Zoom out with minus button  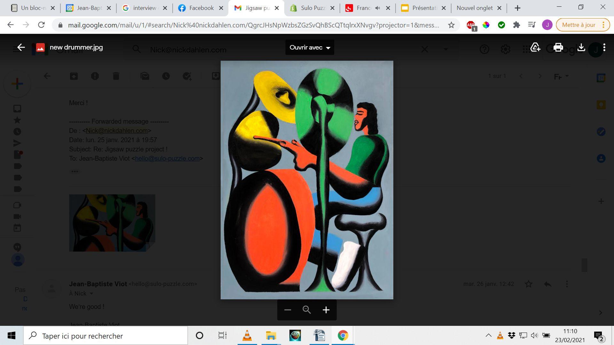(x=287, y=310)
